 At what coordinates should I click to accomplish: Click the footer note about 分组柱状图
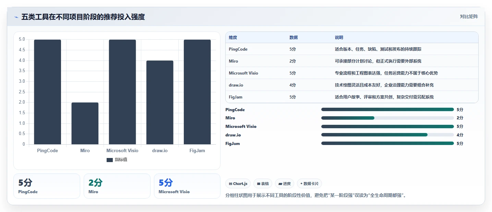pos(315,196)
